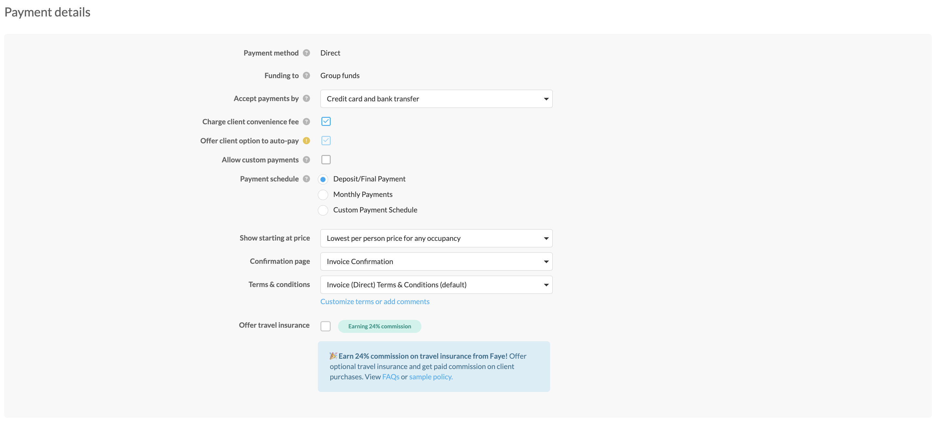Click help icon for Accept payments by
Screen dimensions: 937x421
tap(306, 98)
